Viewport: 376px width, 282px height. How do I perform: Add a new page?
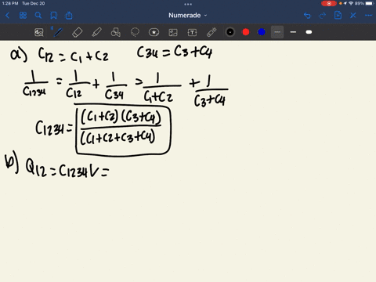click(x=338, y=16)
